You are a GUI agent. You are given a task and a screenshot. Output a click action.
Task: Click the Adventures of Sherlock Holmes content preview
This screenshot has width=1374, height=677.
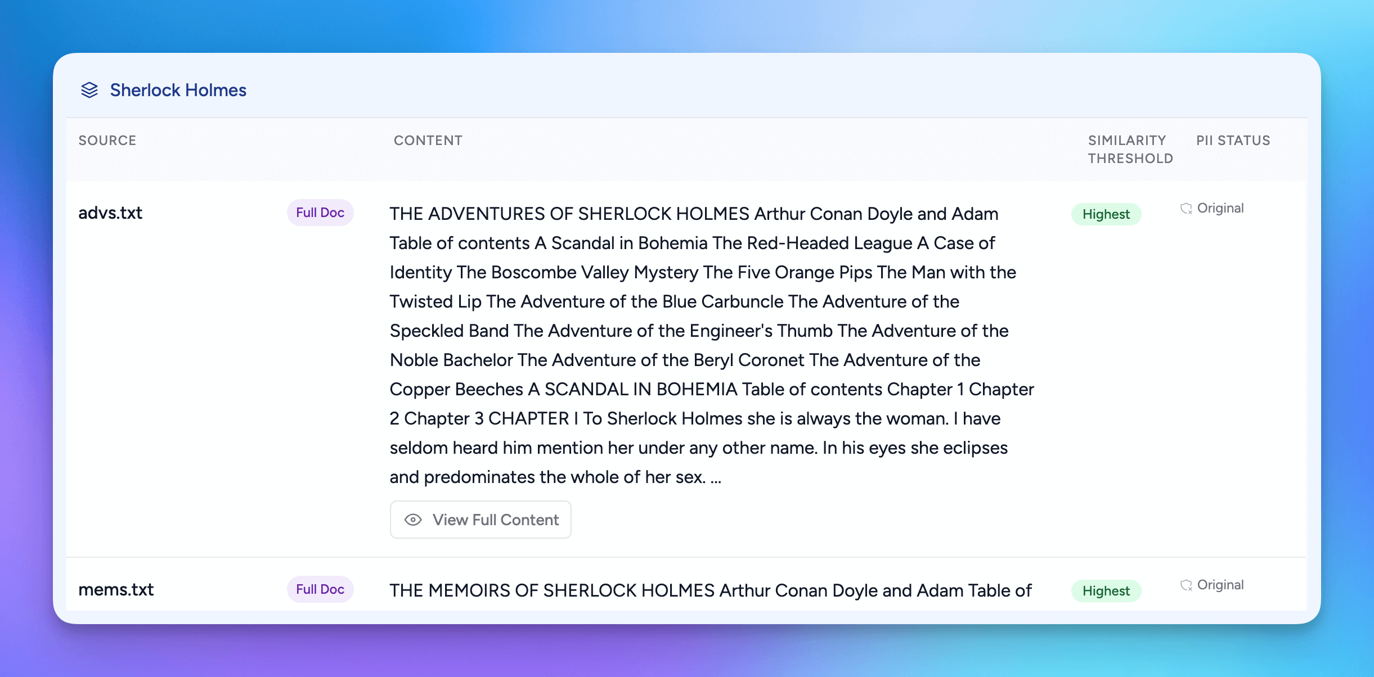tap(711, 345)
